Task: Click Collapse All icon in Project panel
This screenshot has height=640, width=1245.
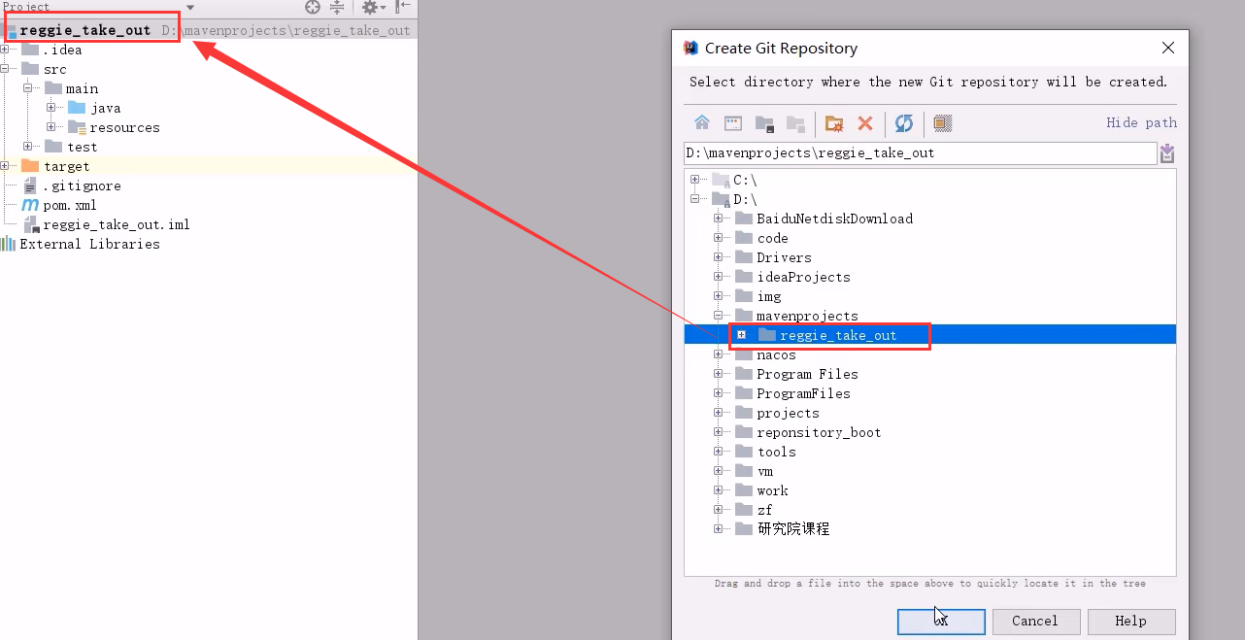Action: point(337,7)
